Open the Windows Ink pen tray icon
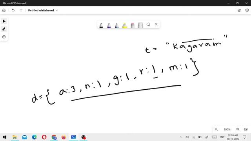Viewport: 251px width, 141px height. (x=207, y=137)
